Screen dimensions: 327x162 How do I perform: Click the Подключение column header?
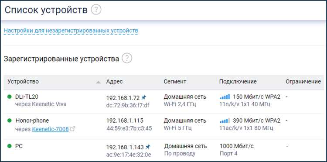[238, 81]
